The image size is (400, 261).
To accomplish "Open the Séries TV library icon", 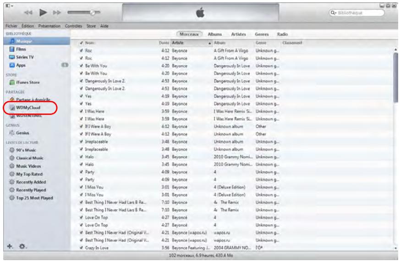I will pyautogui.click(x=12, y=57).
